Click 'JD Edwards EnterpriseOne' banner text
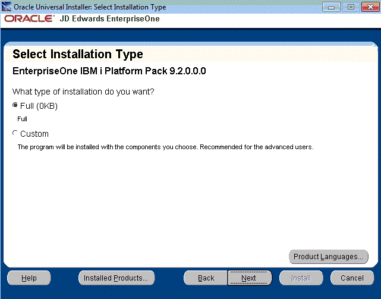This screenshot has height=299, width=381. 109,18
